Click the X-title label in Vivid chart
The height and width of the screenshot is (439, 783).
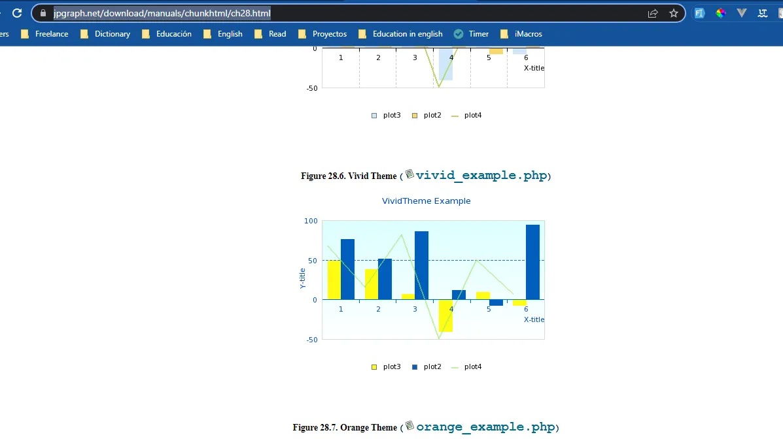534,319
